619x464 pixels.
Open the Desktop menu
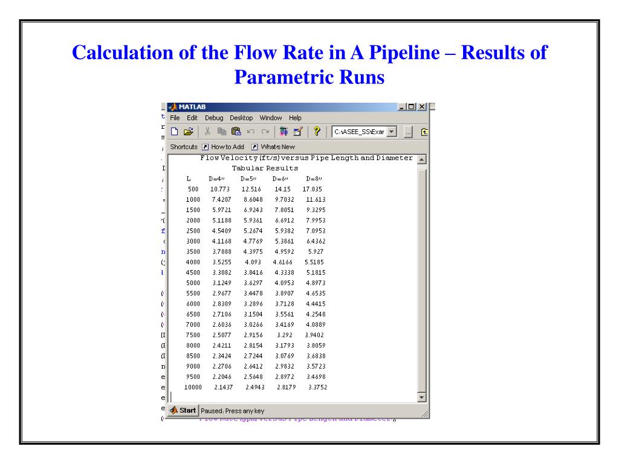click(241, 118)
